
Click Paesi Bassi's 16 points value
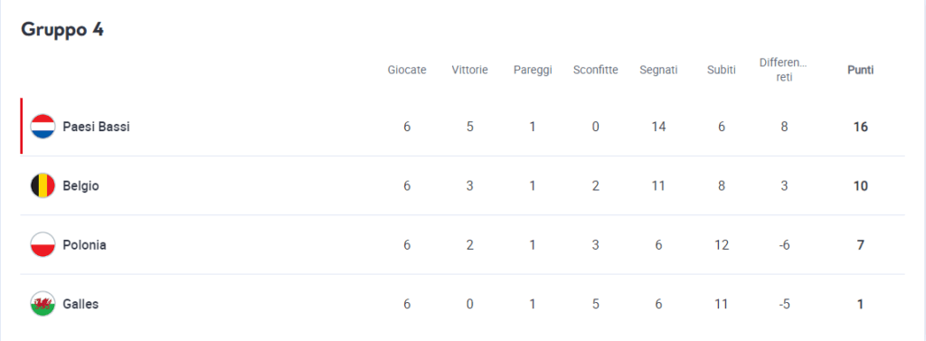[x=861, y=127]
